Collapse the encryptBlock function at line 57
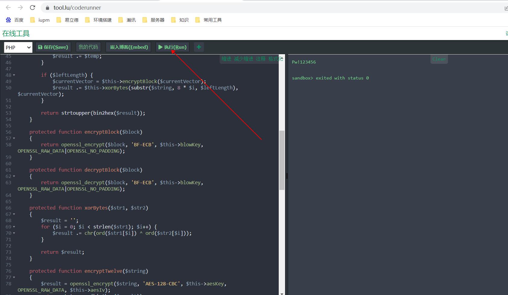The height and width of the screenshot is (295, 508). 14,138
